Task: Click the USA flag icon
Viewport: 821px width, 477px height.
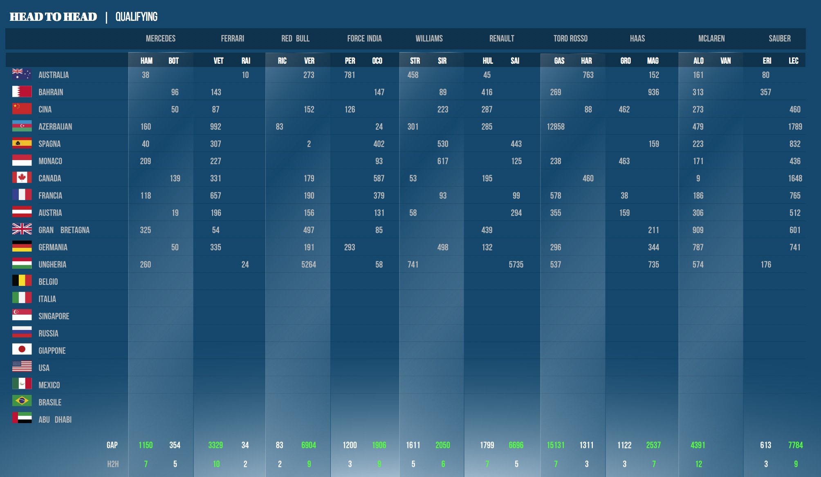Action: (x=22, y=367)
